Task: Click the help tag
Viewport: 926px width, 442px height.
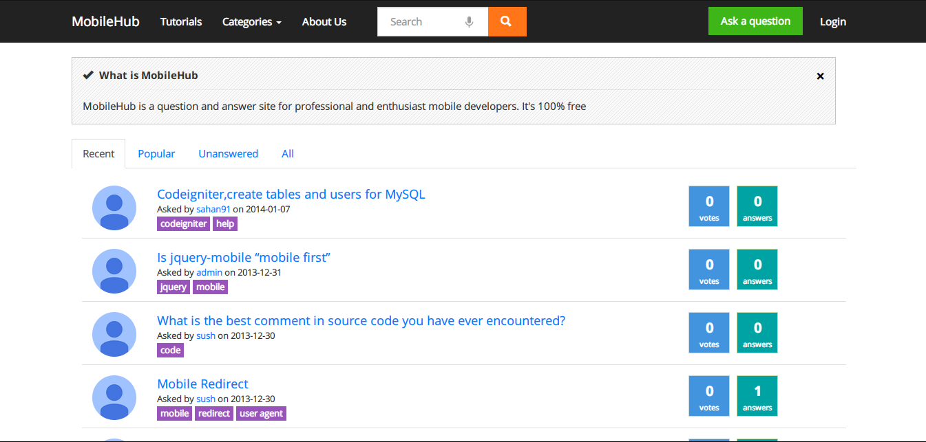Action: point(225,223)
